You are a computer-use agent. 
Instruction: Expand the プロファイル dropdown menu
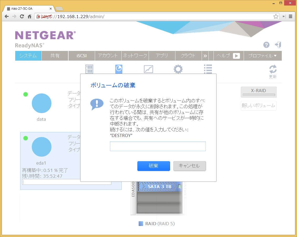pyautogui.click(x=263, y=56)
